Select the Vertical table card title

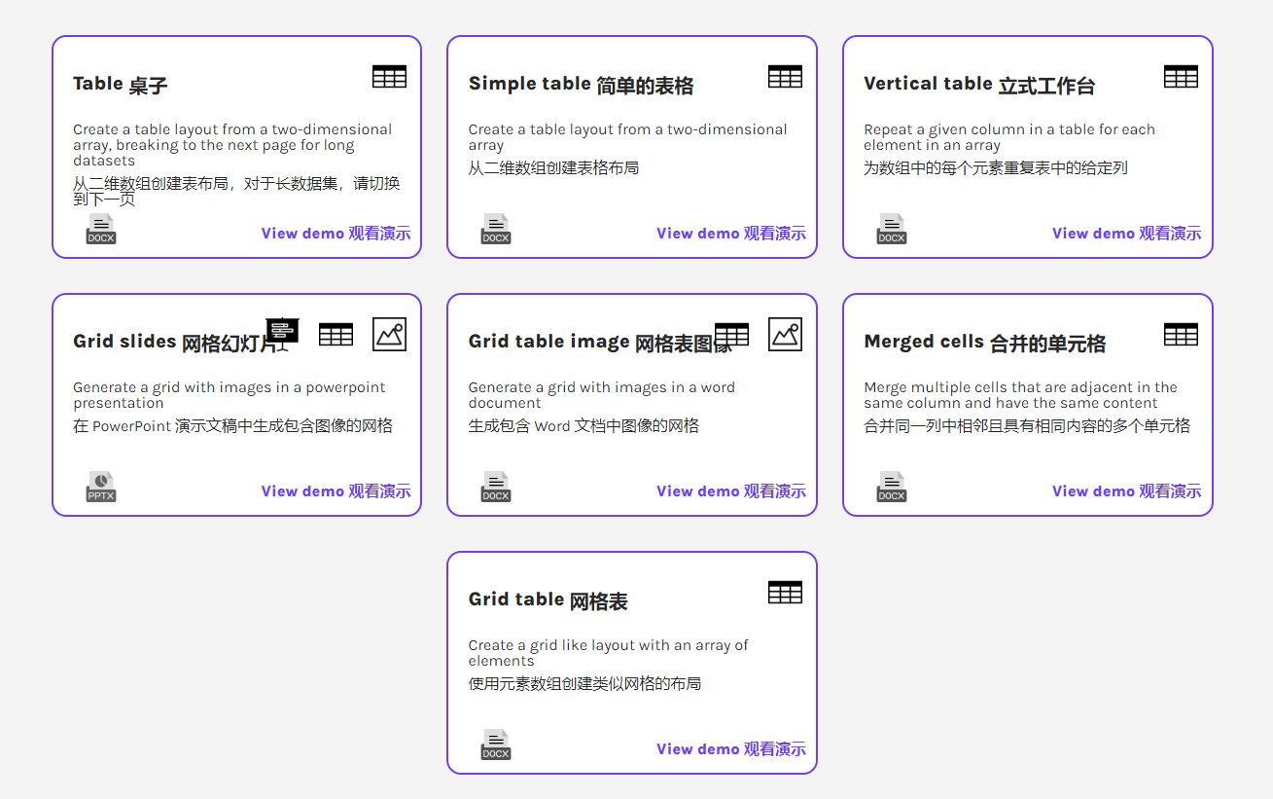pyautogui.click(x=979, y=85)
